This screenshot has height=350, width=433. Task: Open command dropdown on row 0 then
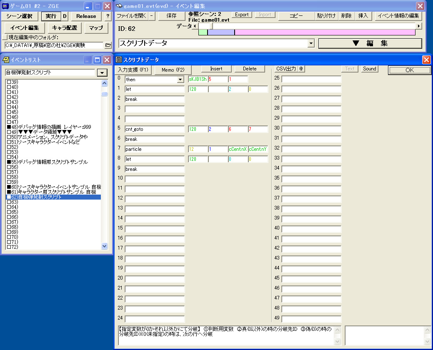click(x=180, y=80)
